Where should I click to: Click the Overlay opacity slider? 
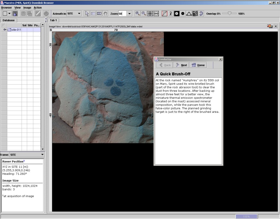[x=230, y=13]
